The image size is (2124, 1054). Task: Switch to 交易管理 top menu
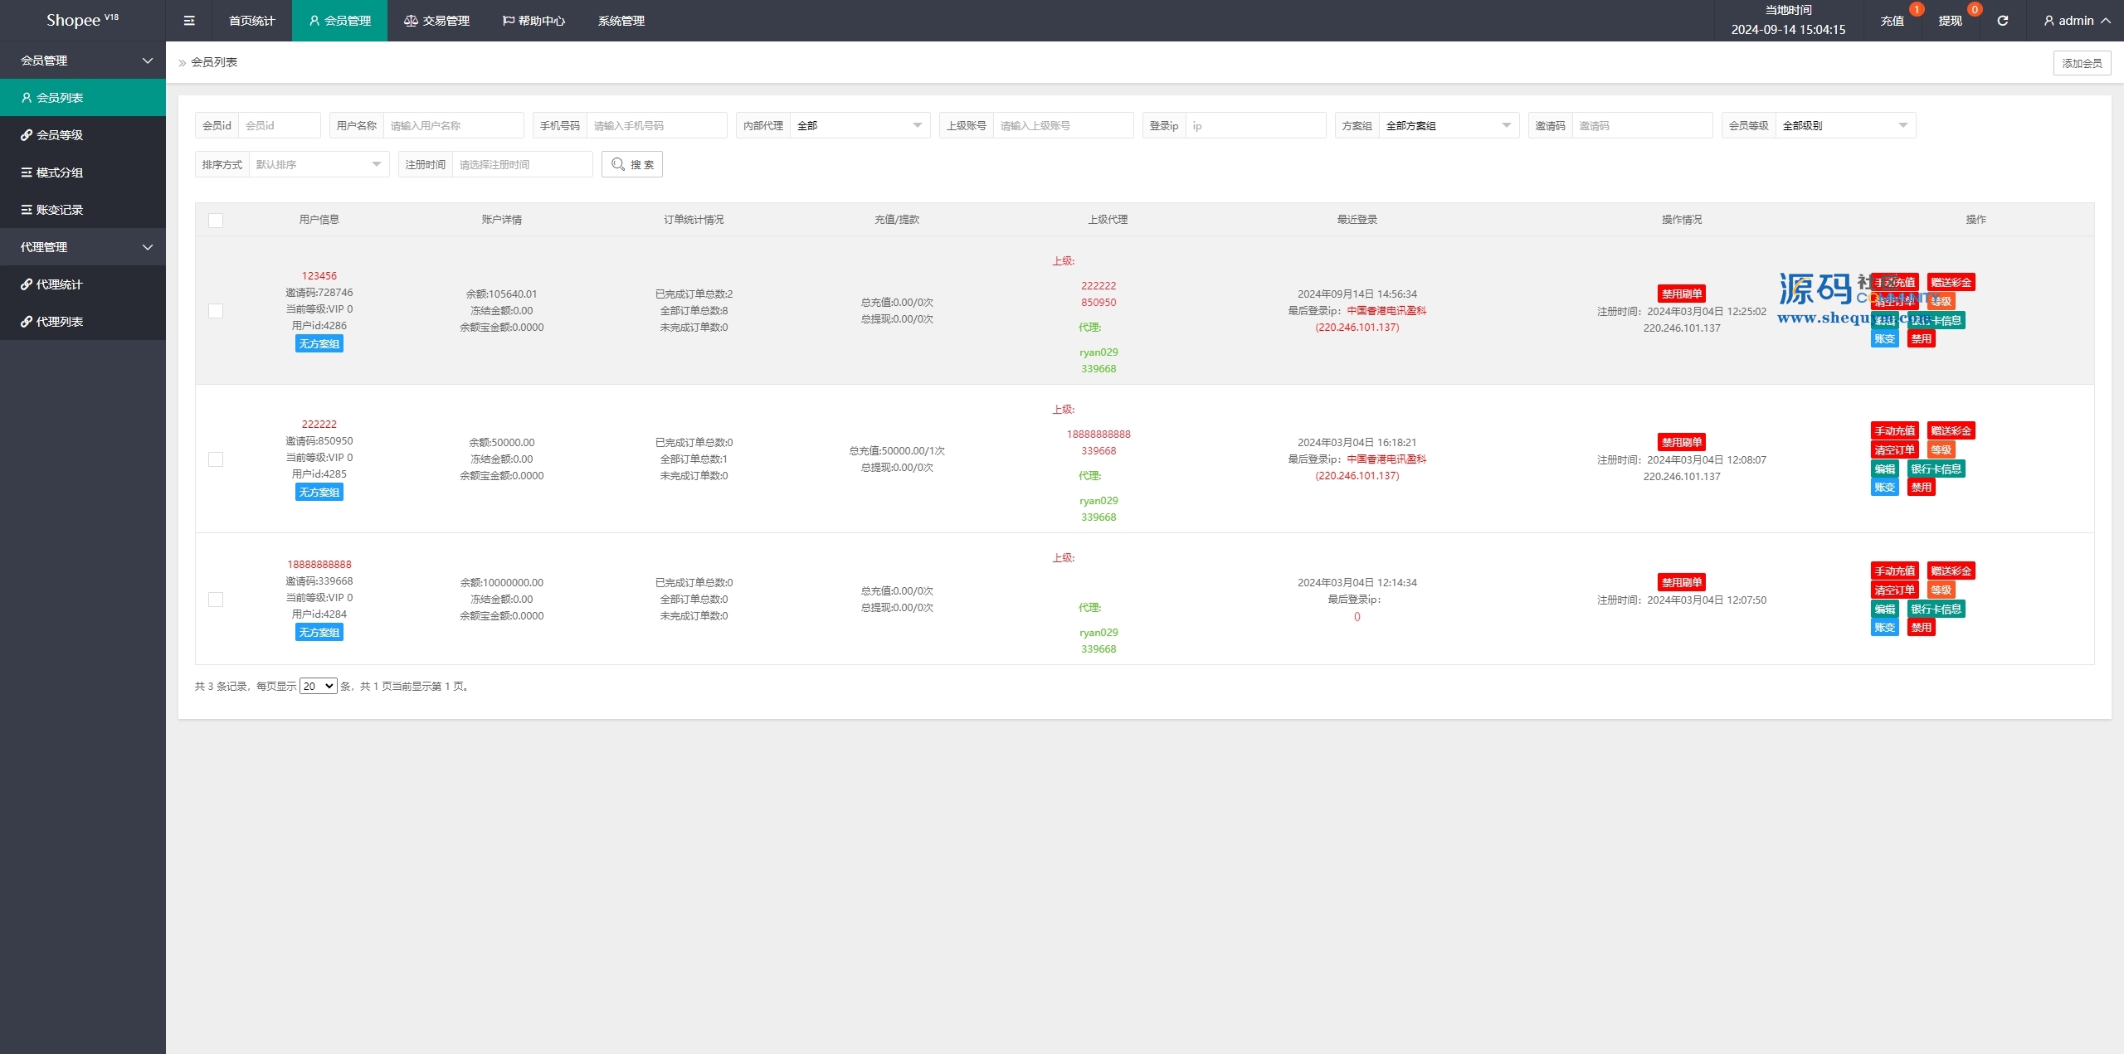click(437, 21)
